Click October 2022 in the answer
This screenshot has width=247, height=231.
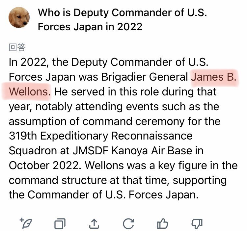tap(45, 166)
